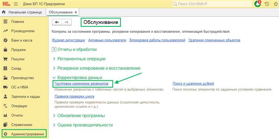
Task: Open Удаление помеченных объектов link
Action: [214, 40]
